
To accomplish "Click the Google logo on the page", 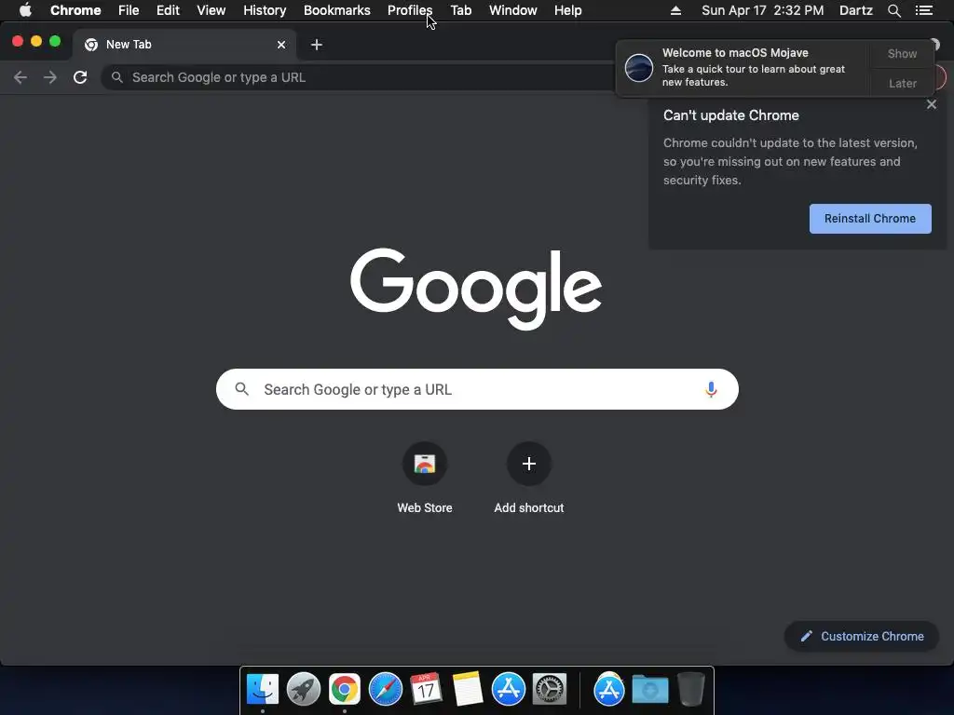I will click(x=476, y=289).
